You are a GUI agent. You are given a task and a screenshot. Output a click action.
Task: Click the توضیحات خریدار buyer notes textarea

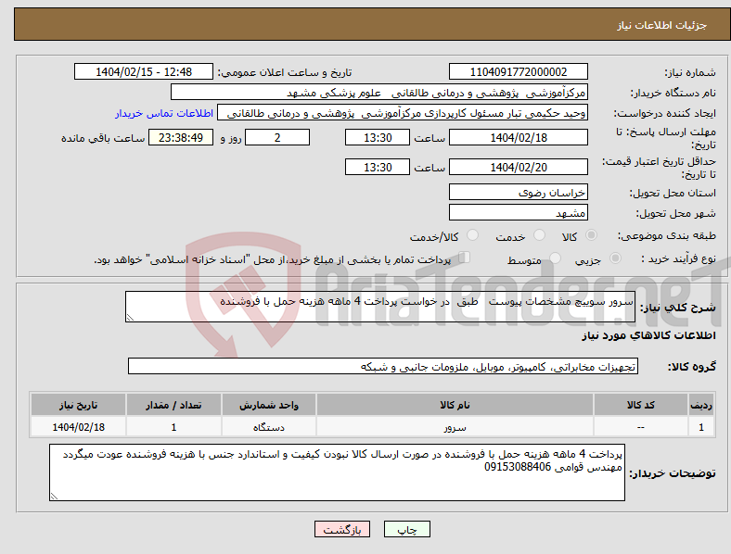point(337,472)
